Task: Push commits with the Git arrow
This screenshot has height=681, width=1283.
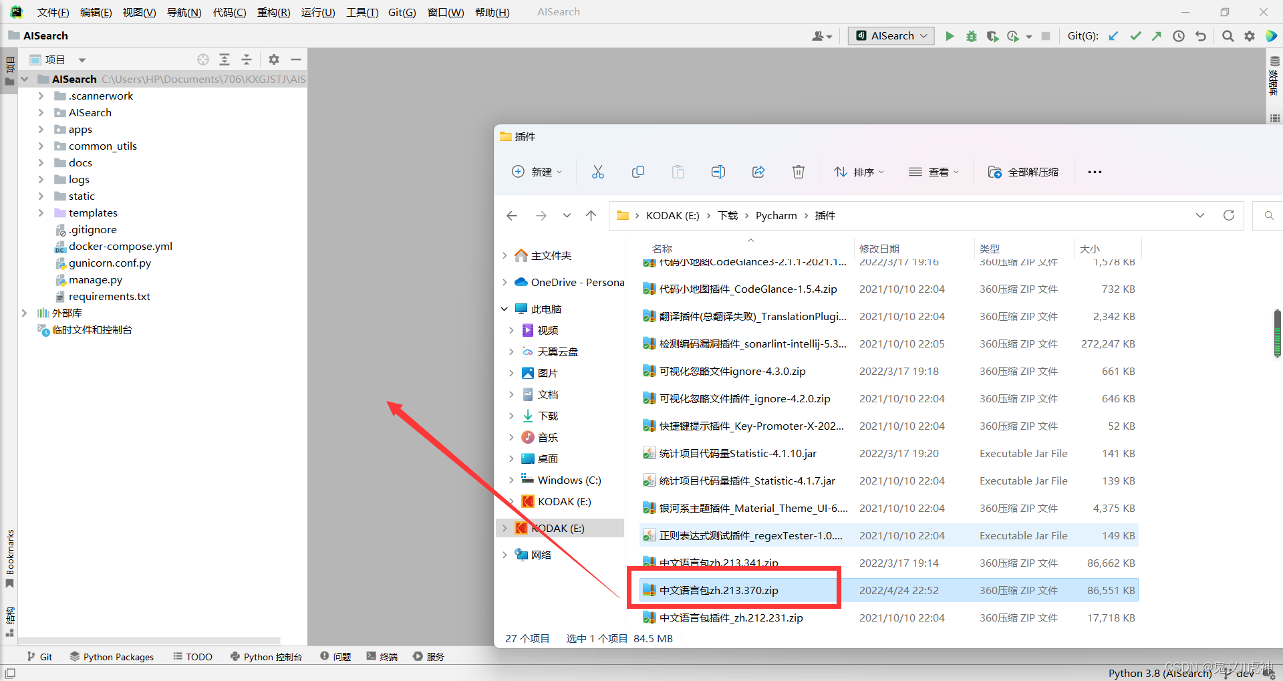Action: 1157,36
